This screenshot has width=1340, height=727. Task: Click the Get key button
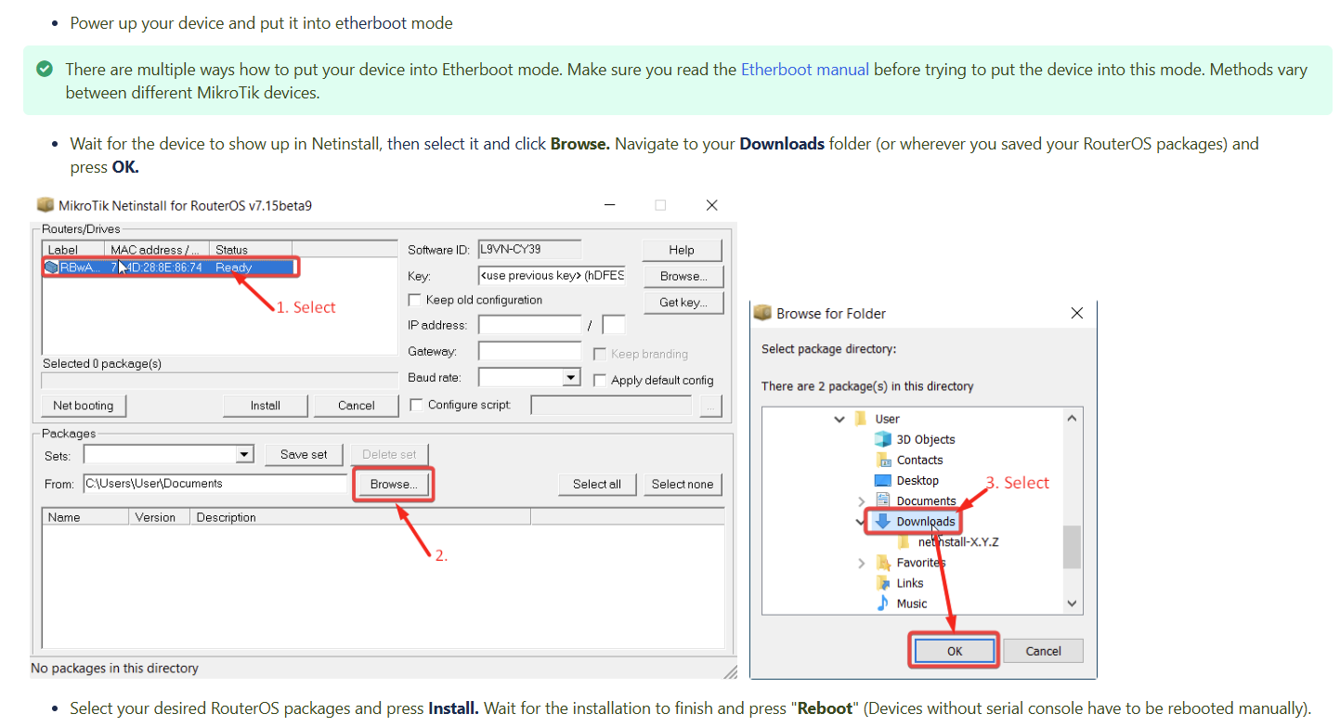point(683,302)
